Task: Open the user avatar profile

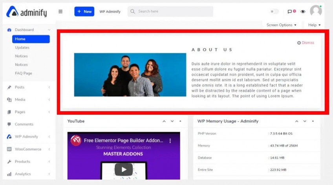Action: tap(316, 11)
